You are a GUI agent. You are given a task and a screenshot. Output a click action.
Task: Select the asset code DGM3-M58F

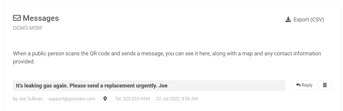(x=28, y=28)
